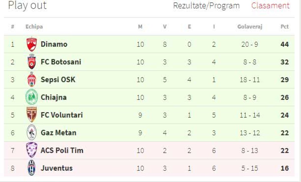Open the FC Botosani team link
Image resolution: width=301 pixels, height=182 pixels.
(61, 62)
